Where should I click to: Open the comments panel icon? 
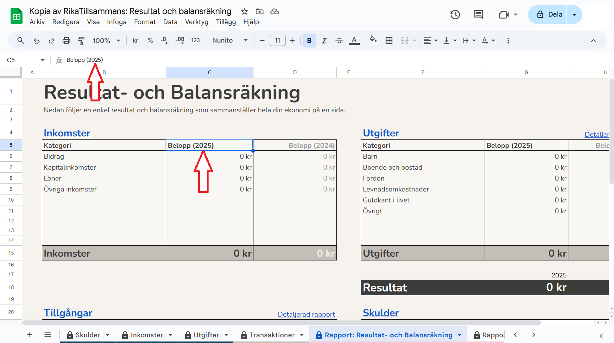(x=478, y=15)
